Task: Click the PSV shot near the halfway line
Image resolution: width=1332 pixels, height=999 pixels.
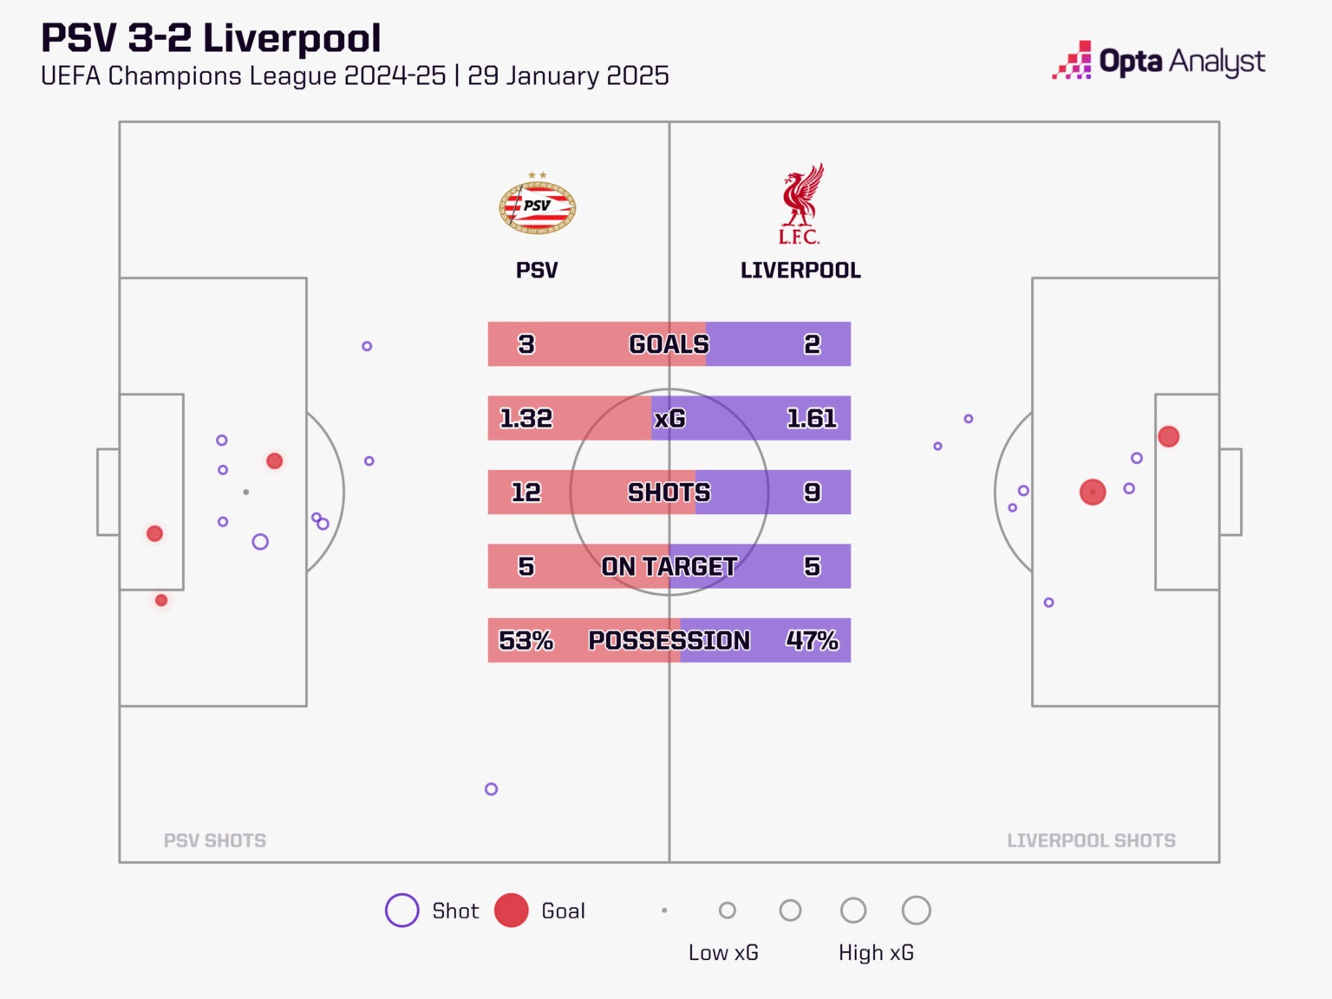Action: pos(491,789)
